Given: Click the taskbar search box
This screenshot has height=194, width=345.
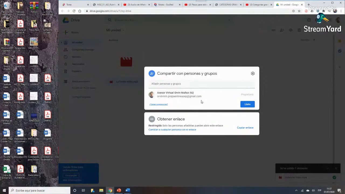Looking at the screenshot, I should point(39,190).
